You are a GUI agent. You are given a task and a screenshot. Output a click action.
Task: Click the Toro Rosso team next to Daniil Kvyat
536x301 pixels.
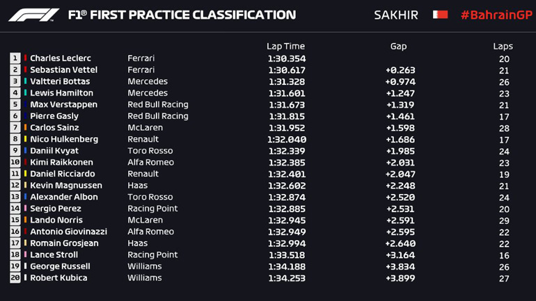click(150, 151)
